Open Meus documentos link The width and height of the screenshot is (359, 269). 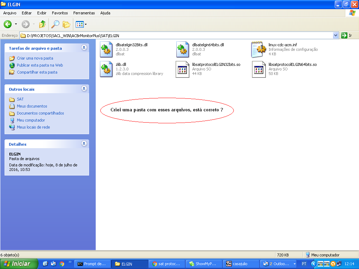click(x=32, y=106)
